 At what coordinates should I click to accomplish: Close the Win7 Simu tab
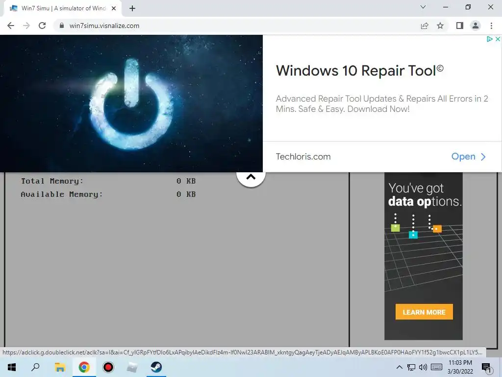click(114, 8)
